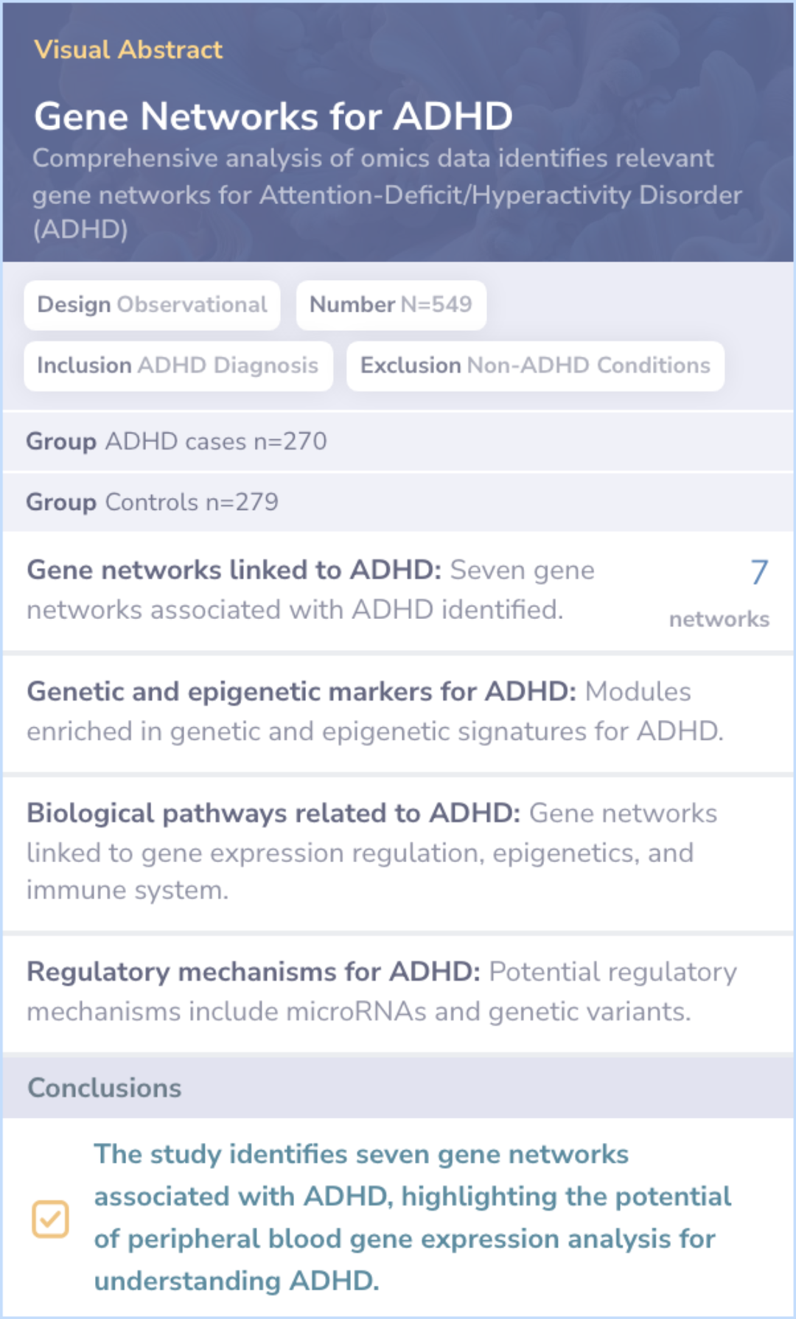Click the Visual Abstract heading label
Viewport: 796px width, 1319px height.
click(128, 49)
